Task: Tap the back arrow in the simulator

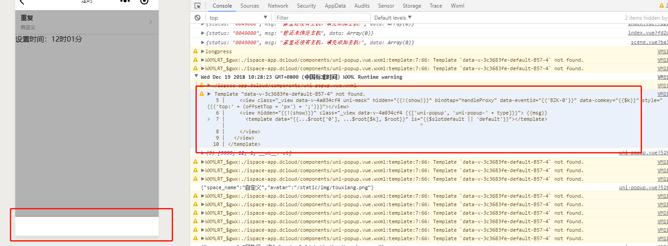Action: (x=22, y=2)
